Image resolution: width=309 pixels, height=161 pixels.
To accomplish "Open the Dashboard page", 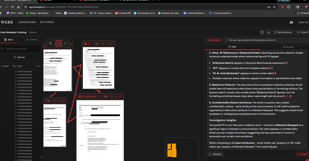I will click(27, 22).
